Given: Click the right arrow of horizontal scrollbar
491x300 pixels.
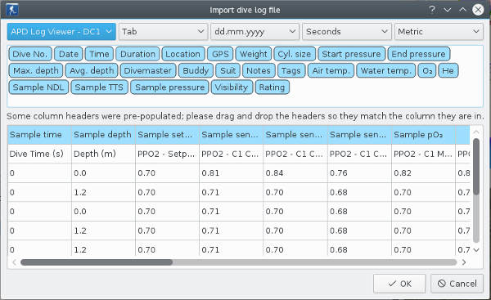Looking at the screenshot, I should 464,262.
